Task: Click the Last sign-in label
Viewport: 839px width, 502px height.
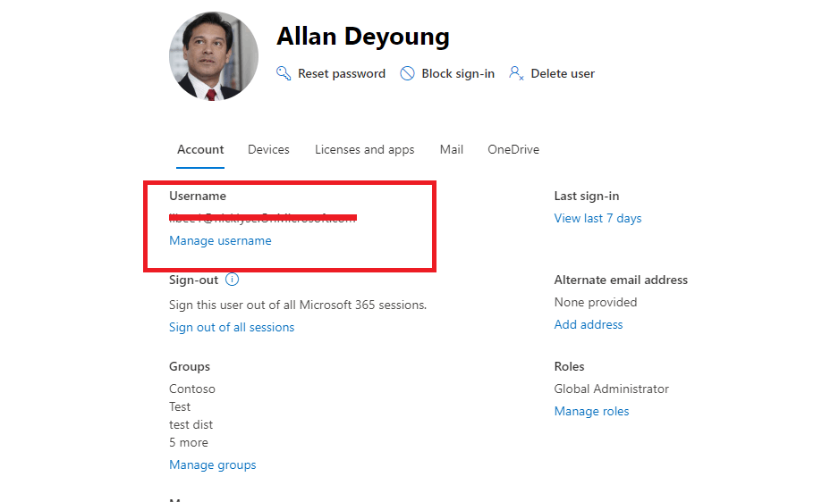Action: click(x=587, y=197)
